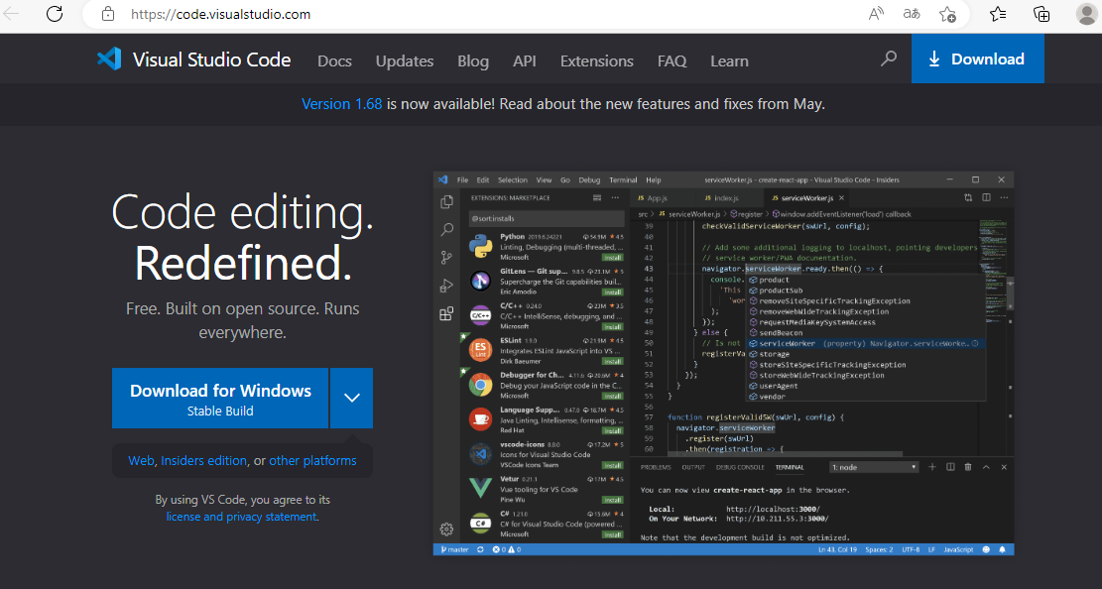Click the settings gear in activity bar

(446, 530)
